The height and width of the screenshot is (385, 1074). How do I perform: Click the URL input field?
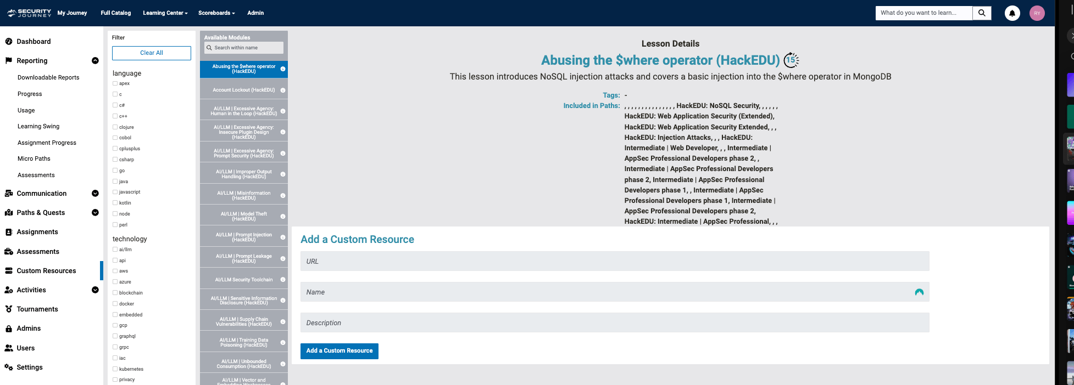[x=615, y=261]
